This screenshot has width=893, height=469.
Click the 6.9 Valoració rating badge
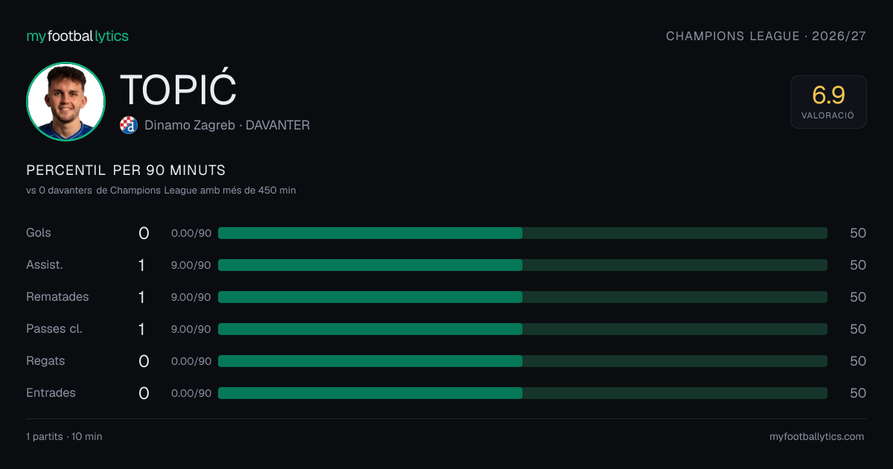828,102
